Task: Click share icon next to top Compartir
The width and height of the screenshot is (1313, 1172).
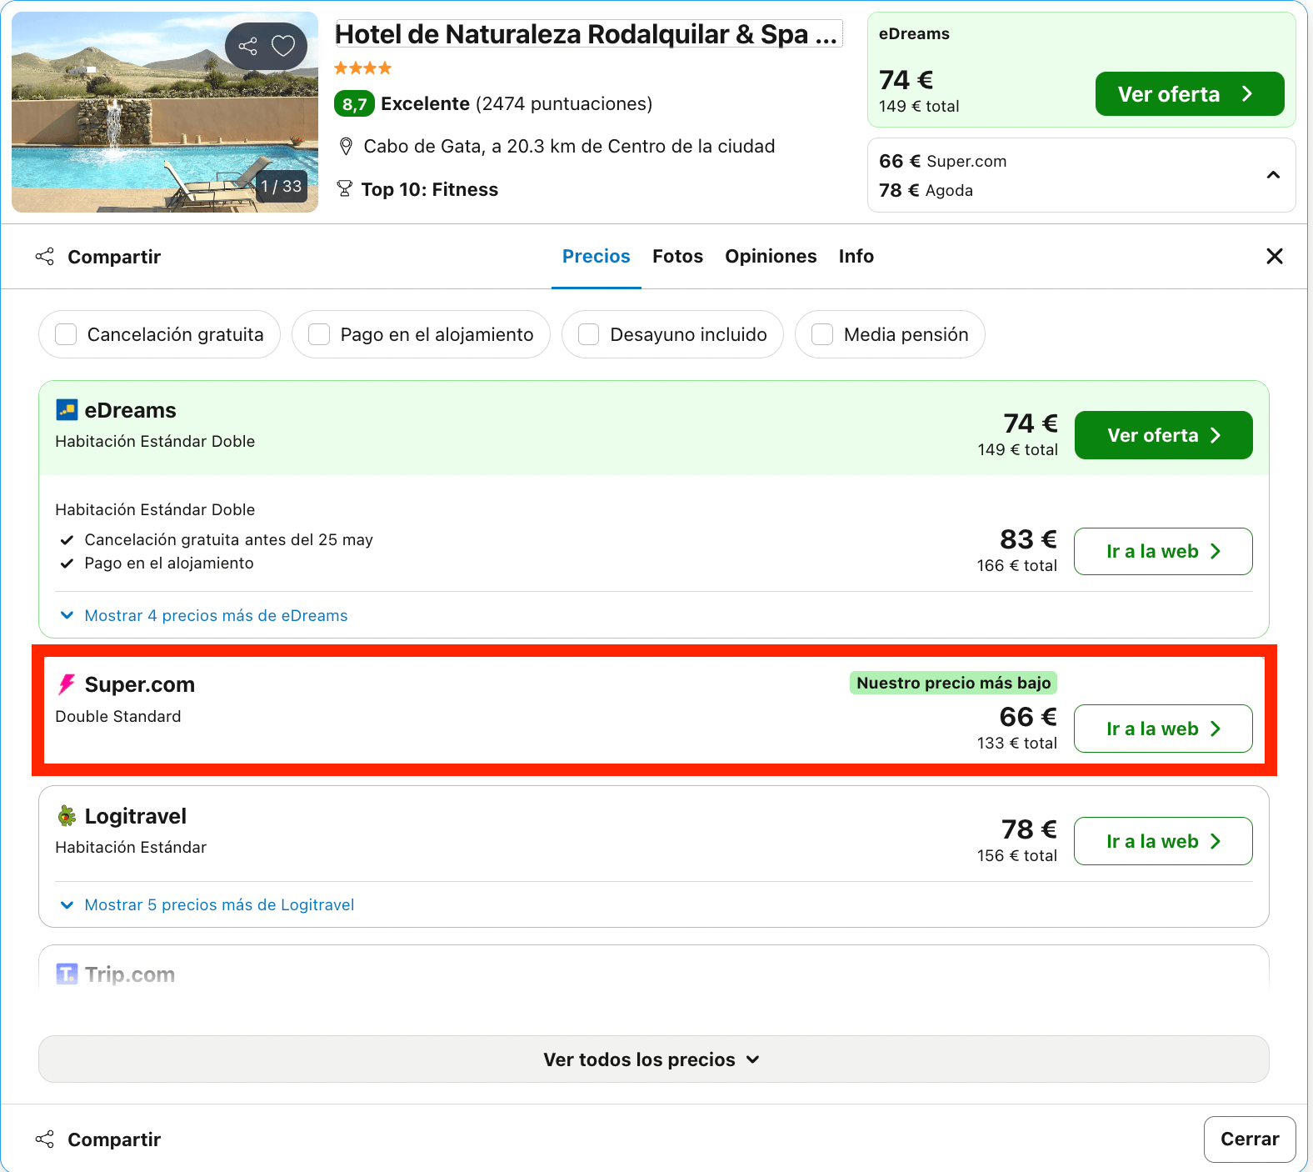Action: 45,257
